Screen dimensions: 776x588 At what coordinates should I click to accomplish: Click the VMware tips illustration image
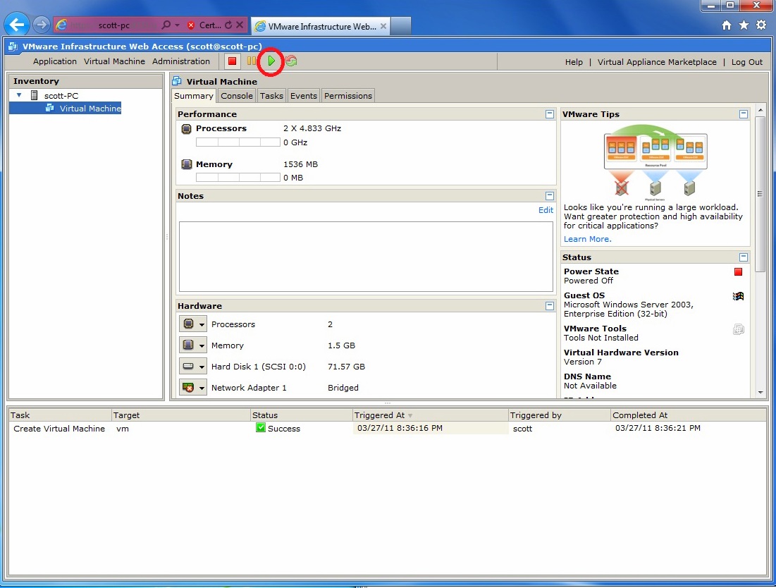tap(655, 161)
